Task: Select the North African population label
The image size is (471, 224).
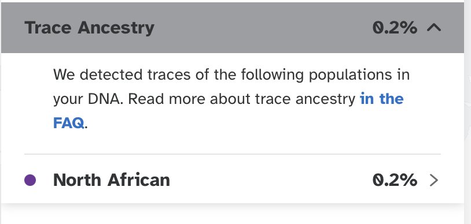Action: pyautogui.click(x=112, y=180)
